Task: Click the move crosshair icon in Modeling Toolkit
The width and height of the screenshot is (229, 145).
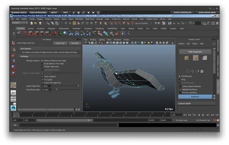Action: point(193,71)
